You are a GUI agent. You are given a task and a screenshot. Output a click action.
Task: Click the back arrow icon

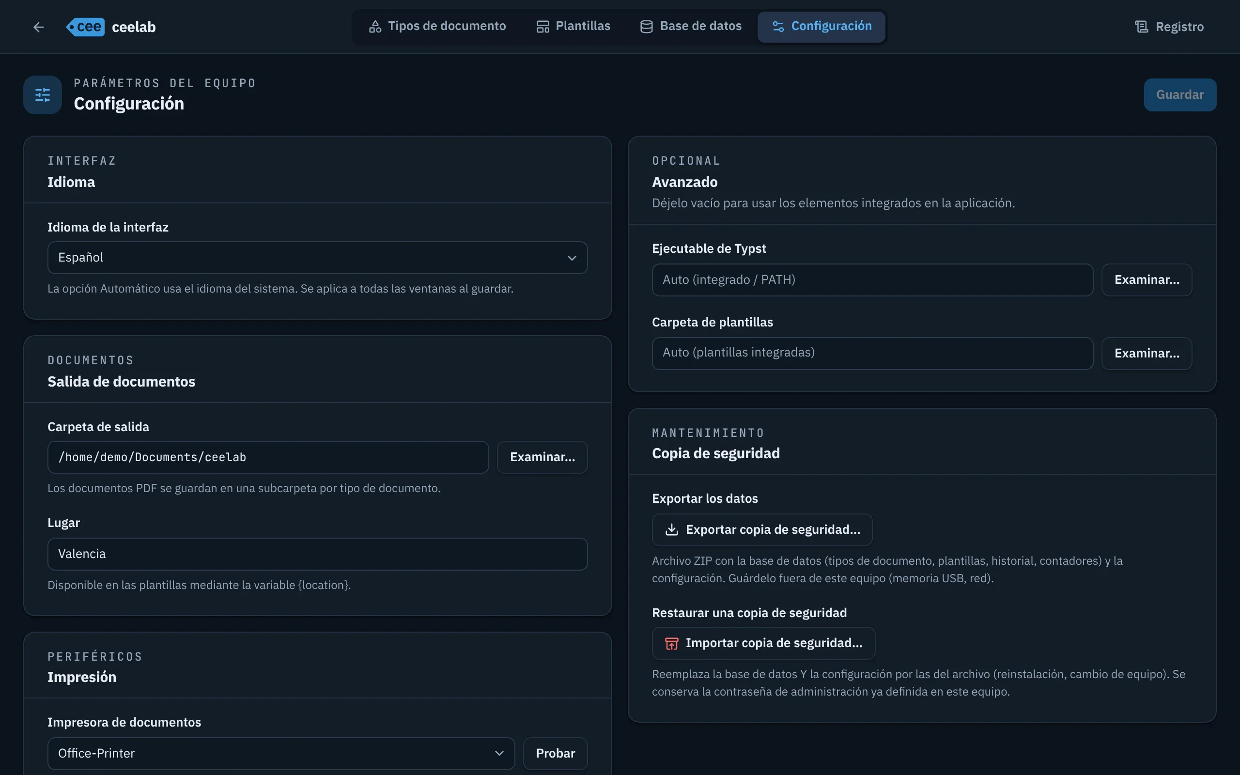point(38,27)
